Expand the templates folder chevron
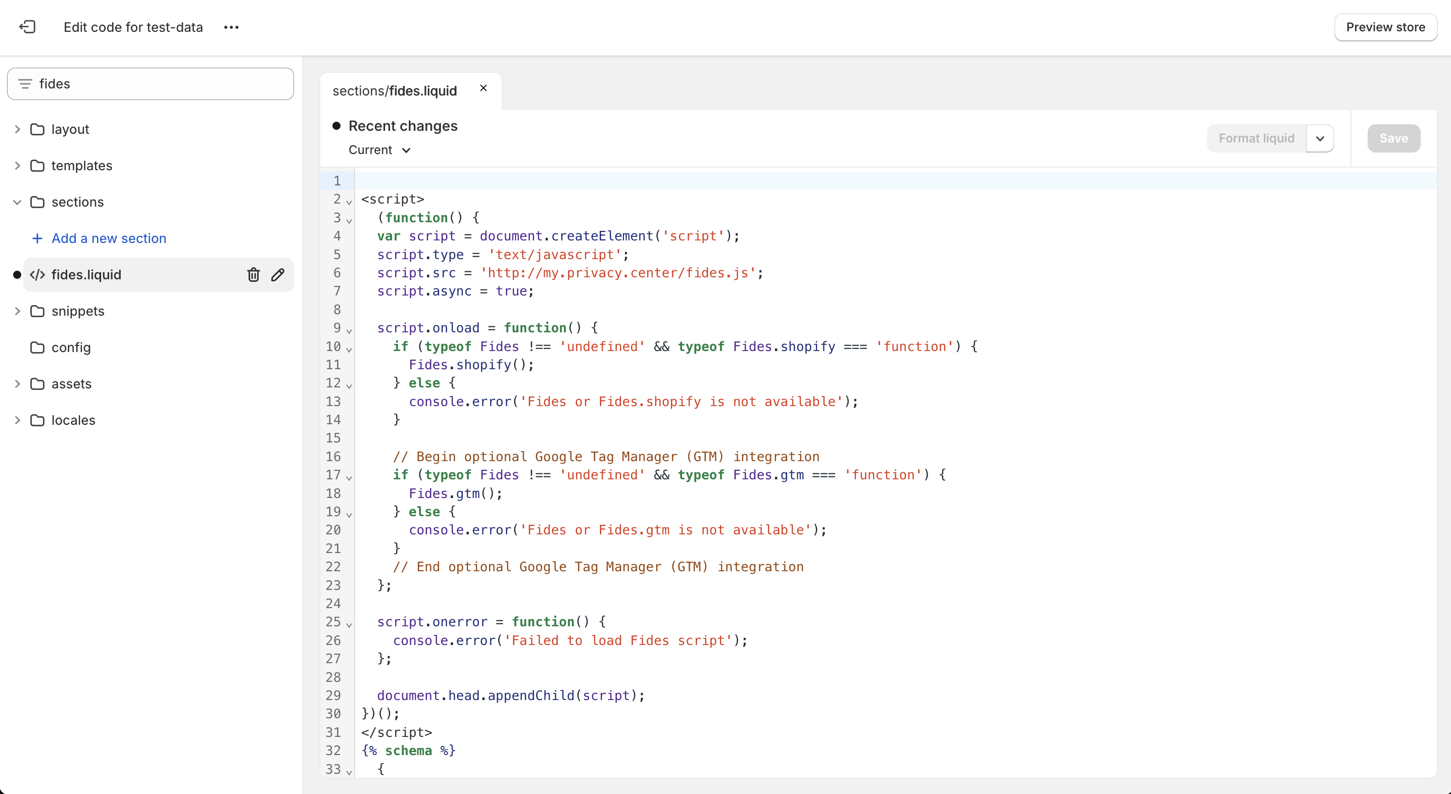 18,166
